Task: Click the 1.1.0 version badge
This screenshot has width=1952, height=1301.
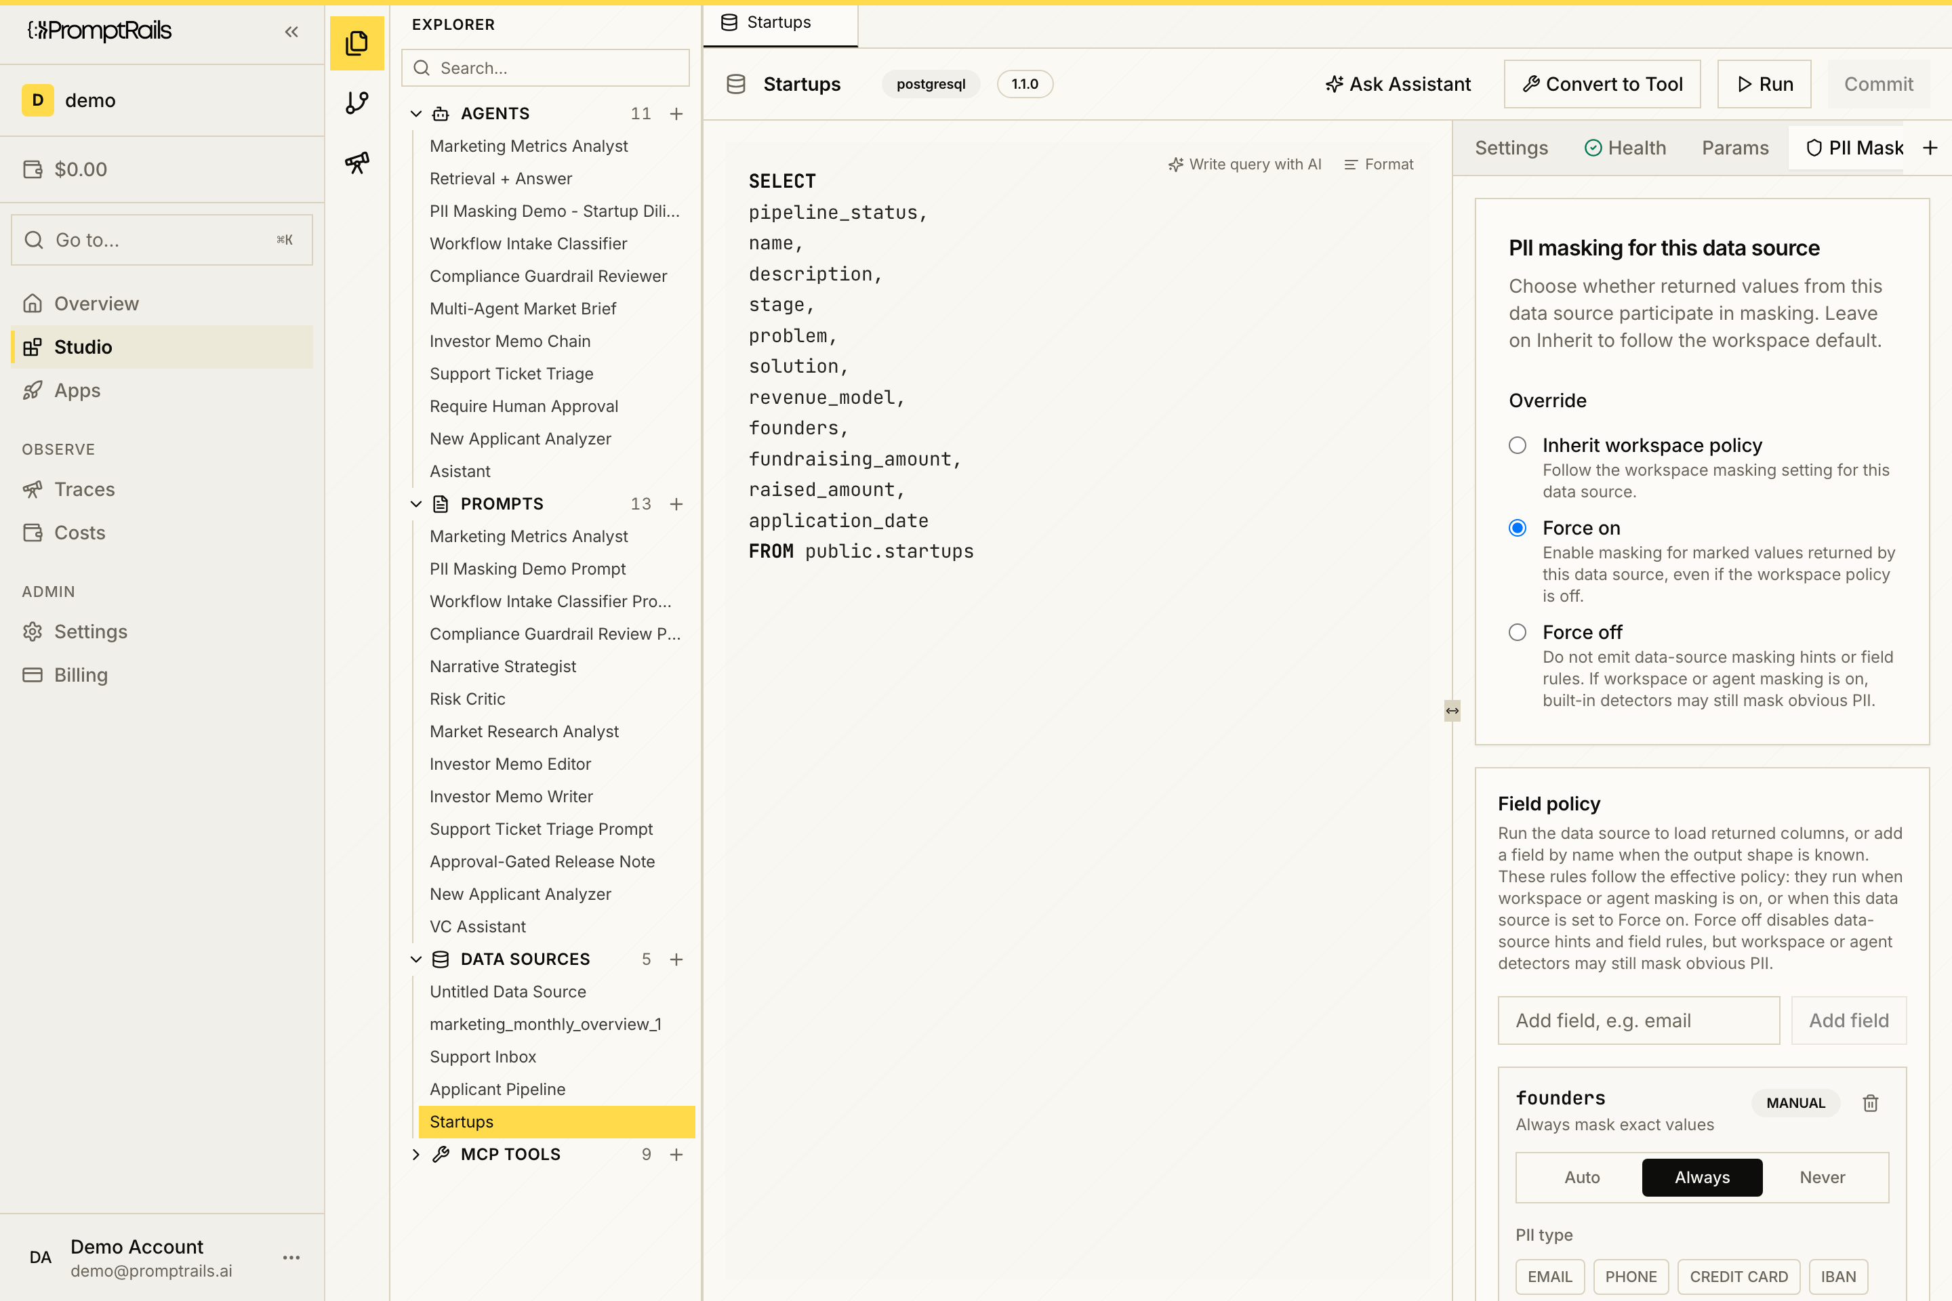Action: (x=1024, y=84)
